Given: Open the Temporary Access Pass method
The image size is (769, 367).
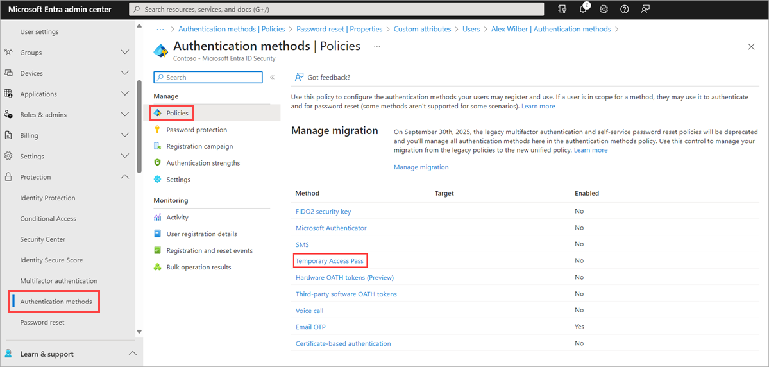Looking at the screenshot, I should point(330,260).
